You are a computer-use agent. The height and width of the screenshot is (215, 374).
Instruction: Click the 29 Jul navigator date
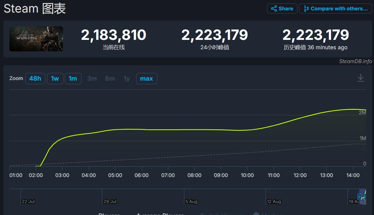point(110,202)
